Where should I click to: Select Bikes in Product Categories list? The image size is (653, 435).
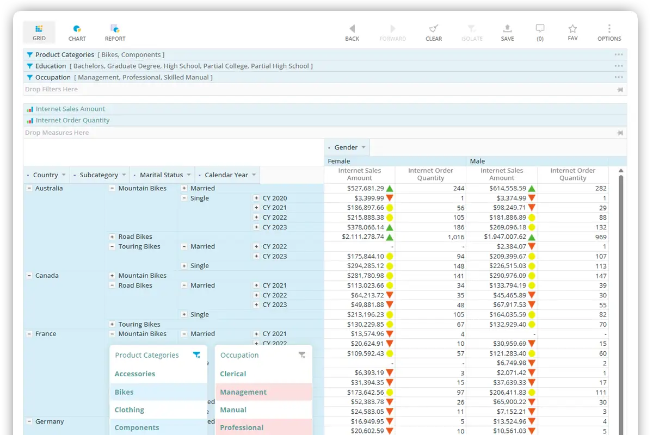(x=158, y=392)
